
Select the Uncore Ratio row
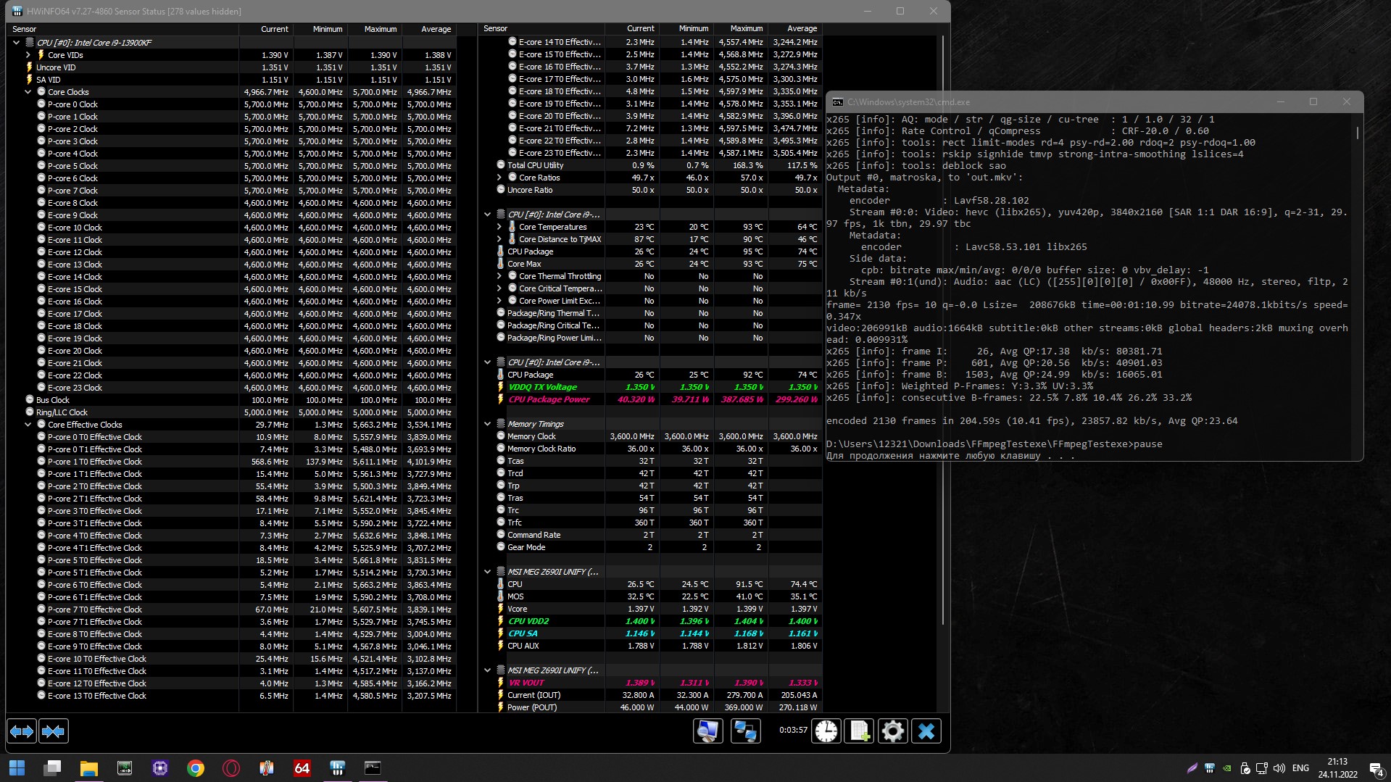658,190
